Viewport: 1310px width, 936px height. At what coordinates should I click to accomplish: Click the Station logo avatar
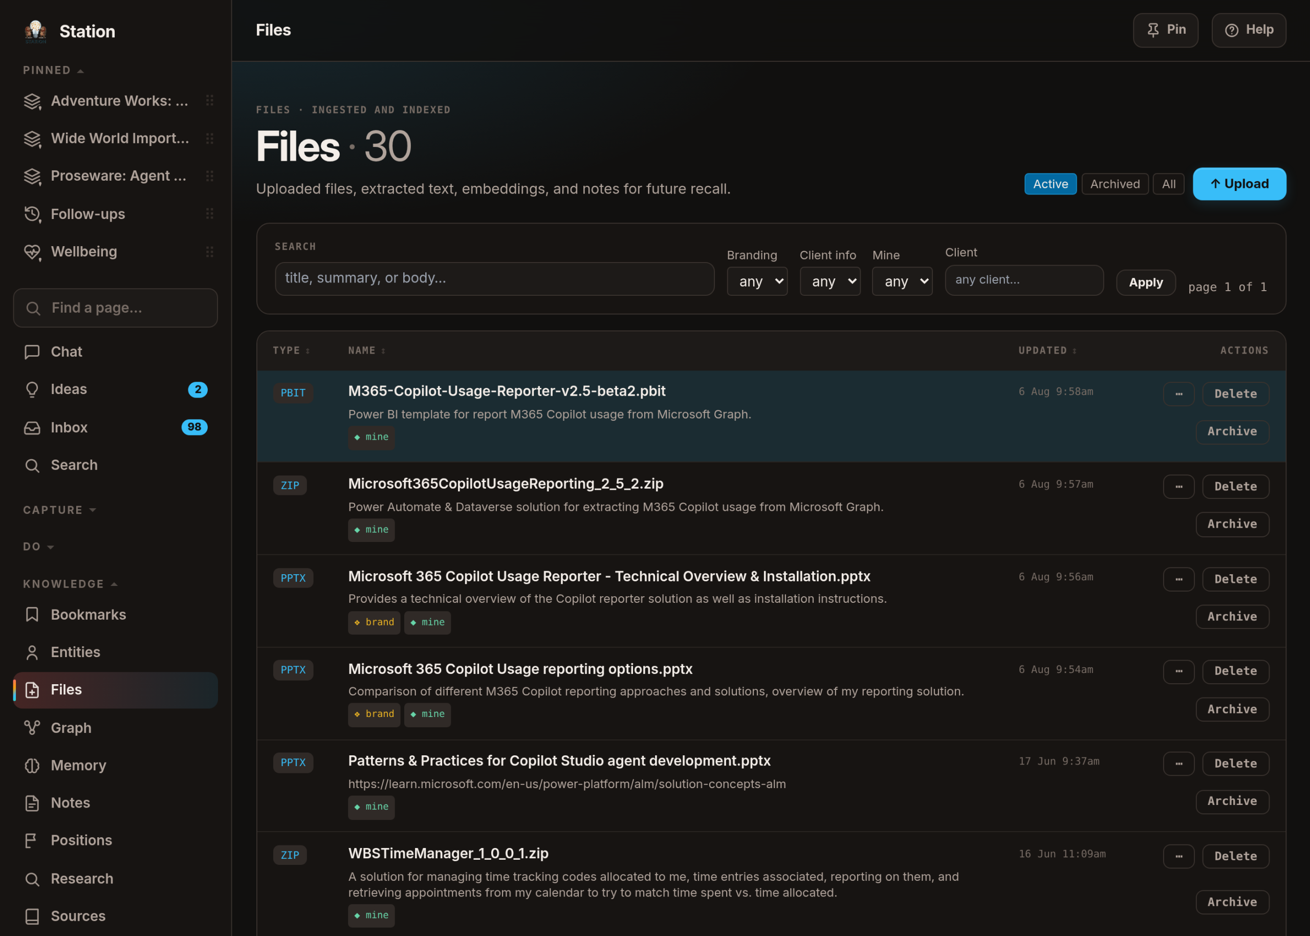(36, 31)
